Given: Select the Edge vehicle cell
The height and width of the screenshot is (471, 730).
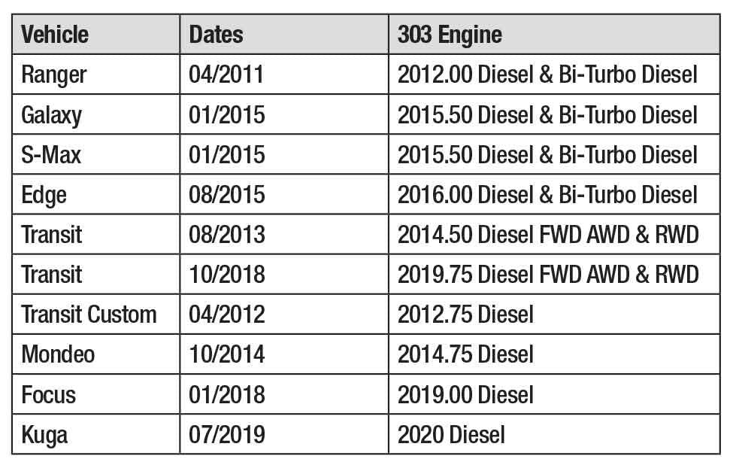Looking at the screenshot, I should pyautogui.click(x=44, y=194).
